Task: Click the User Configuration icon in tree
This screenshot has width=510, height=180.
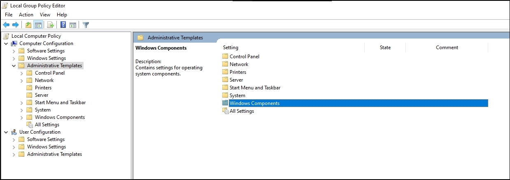Action: [14, 132]
